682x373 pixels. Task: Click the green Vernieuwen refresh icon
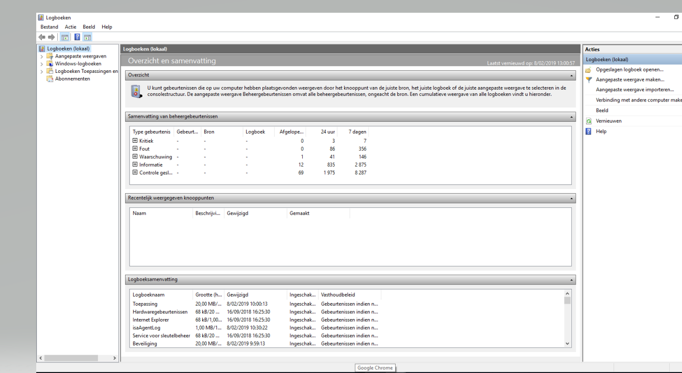[x=589, y=121]
